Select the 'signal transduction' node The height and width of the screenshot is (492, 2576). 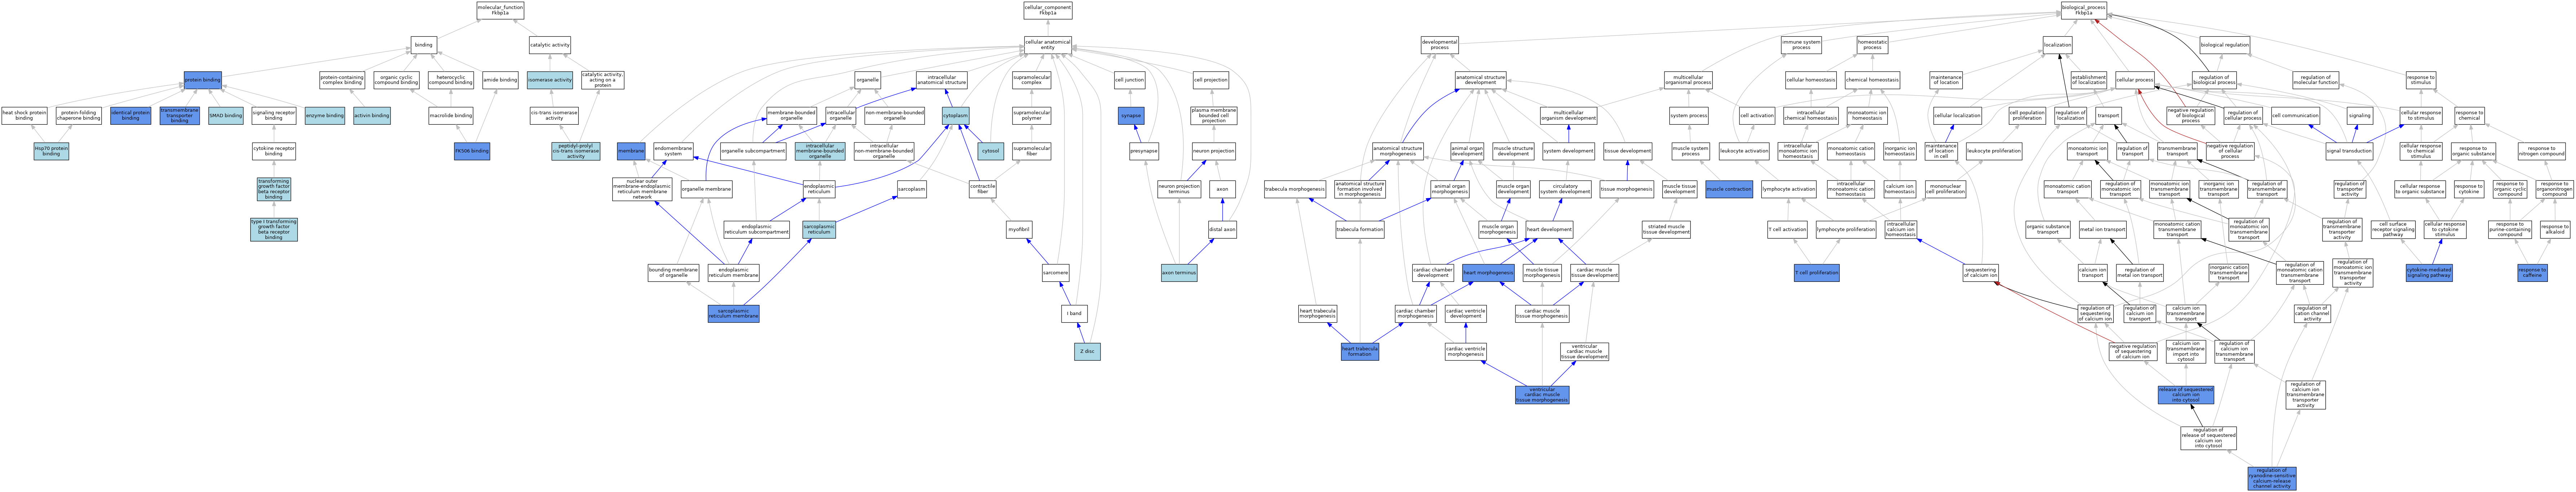(x=2349, y=151)
